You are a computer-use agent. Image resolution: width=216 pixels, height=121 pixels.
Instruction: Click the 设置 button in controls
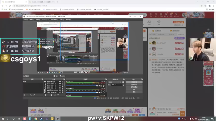(134, 90)
